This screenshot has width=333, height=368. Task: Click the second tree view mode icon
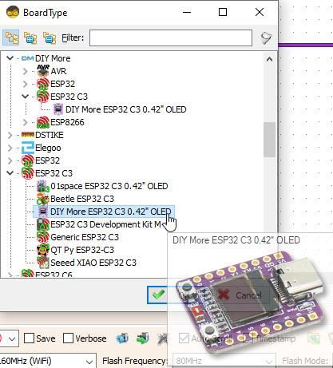[30, 38]
